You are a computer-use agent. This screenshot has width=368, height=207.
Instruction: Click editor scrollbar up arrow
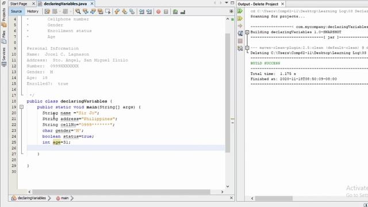pos(228,19)
